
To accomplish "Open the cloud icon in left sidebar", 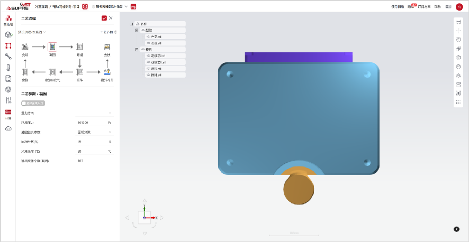I will coord(8,129).
